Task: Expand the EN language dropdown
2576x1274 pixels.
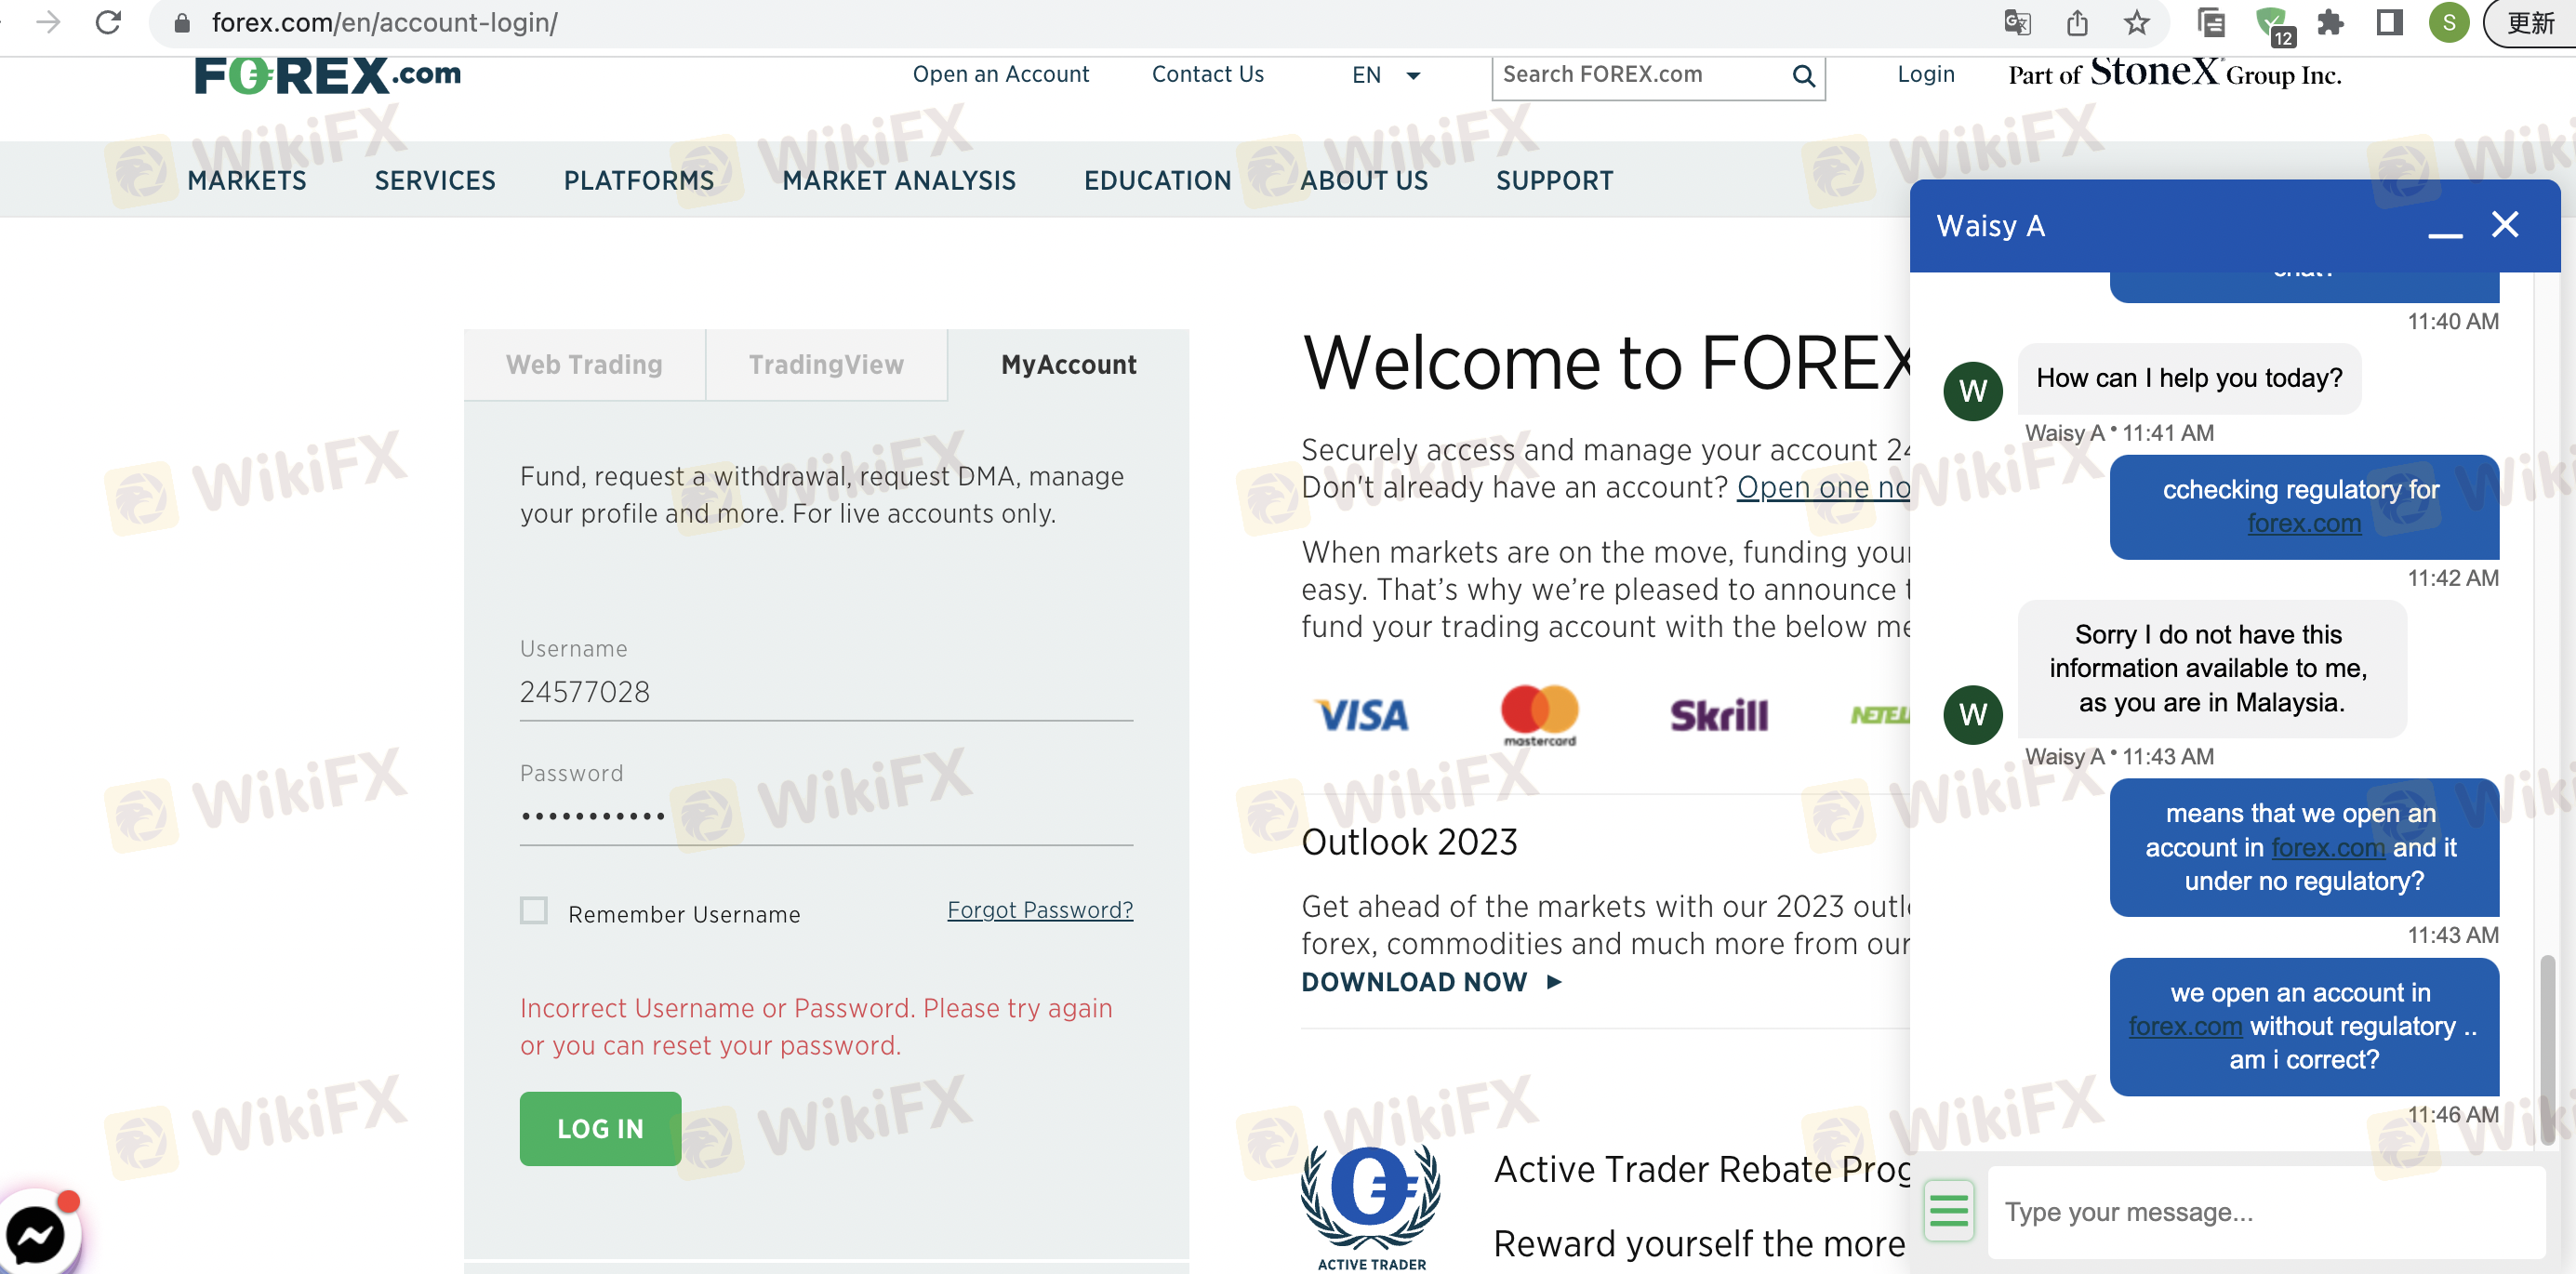Action: [1386, 75]
